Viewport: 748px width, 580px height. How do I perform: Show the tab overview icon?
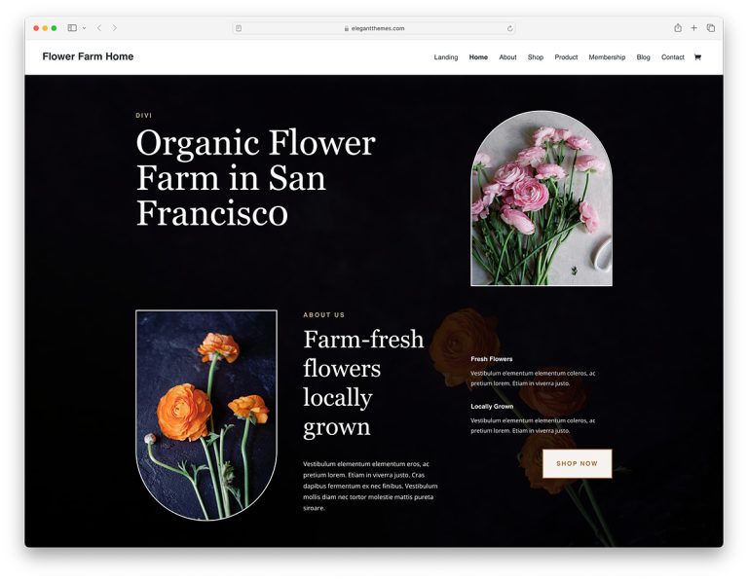[711, 28]
